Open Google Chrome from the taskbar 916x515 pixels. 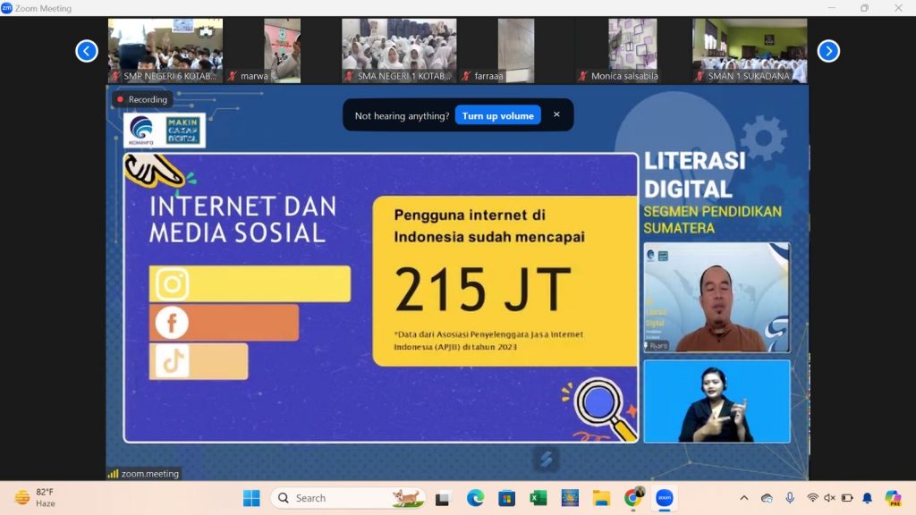point(632,498)
